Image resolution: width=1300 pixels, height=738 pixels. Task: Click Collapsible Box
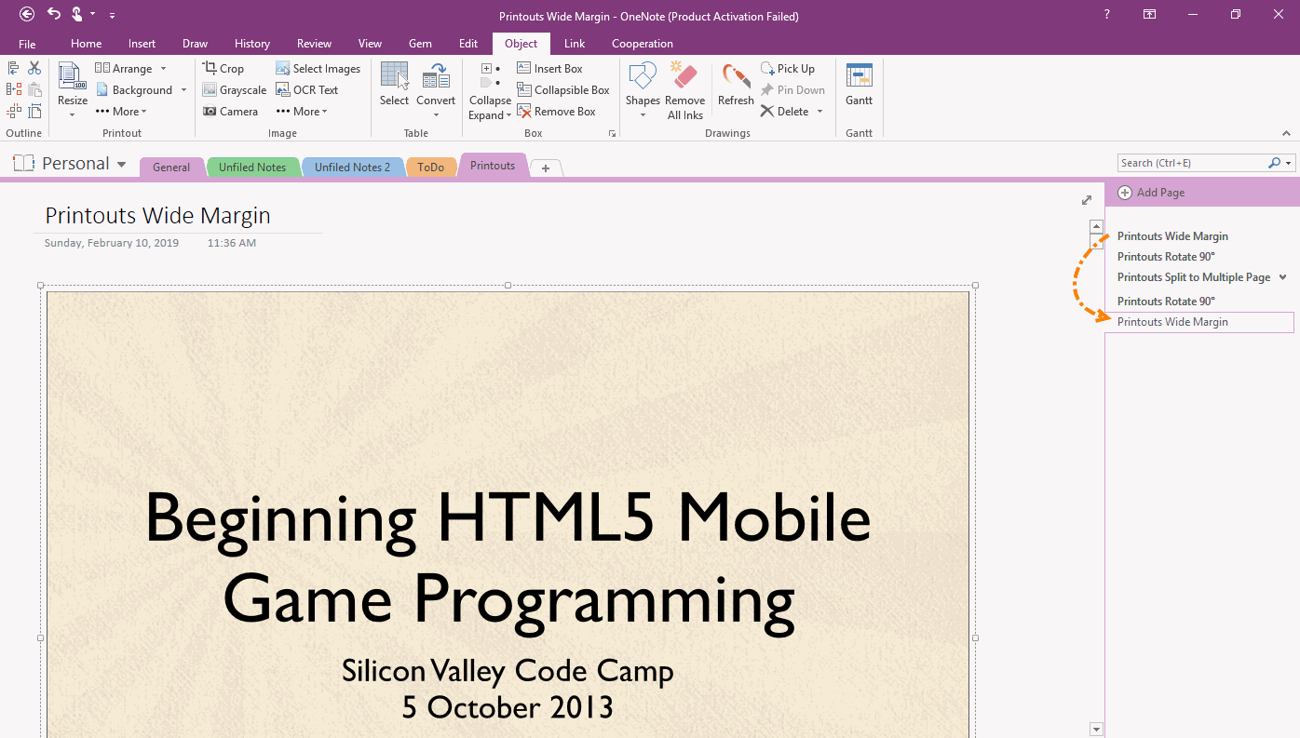point(563,90)
